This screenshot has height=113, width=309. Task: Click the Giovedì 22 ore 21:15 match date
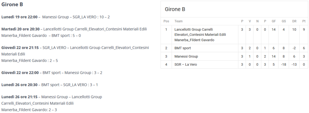[20, 48]
